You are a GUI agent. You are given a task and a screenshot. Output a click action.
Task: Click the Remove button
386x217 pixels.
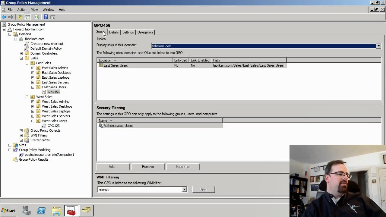(148, 167)
